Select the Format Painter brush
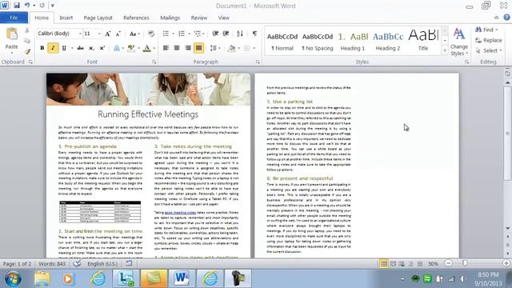 coord(27,51)
